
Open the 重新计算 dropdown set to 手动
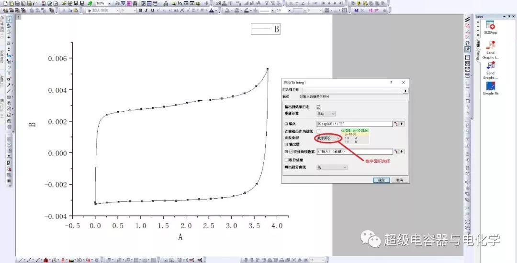(x=326, y=114)
